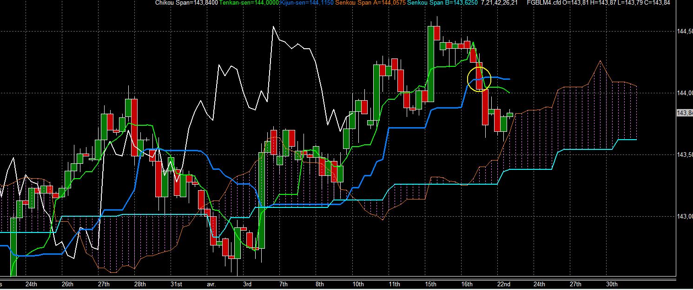The image size is (693, 290).
Task: Click the 144,50 price axis label
Action: [685, 32]
